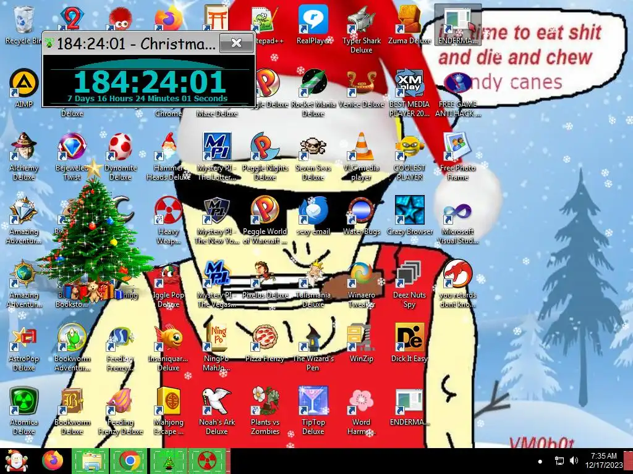The width and height of the screenshot is (633, 474).
Task: Open Typer Shark Deluxe icon
Action: (x=361, y=29)
